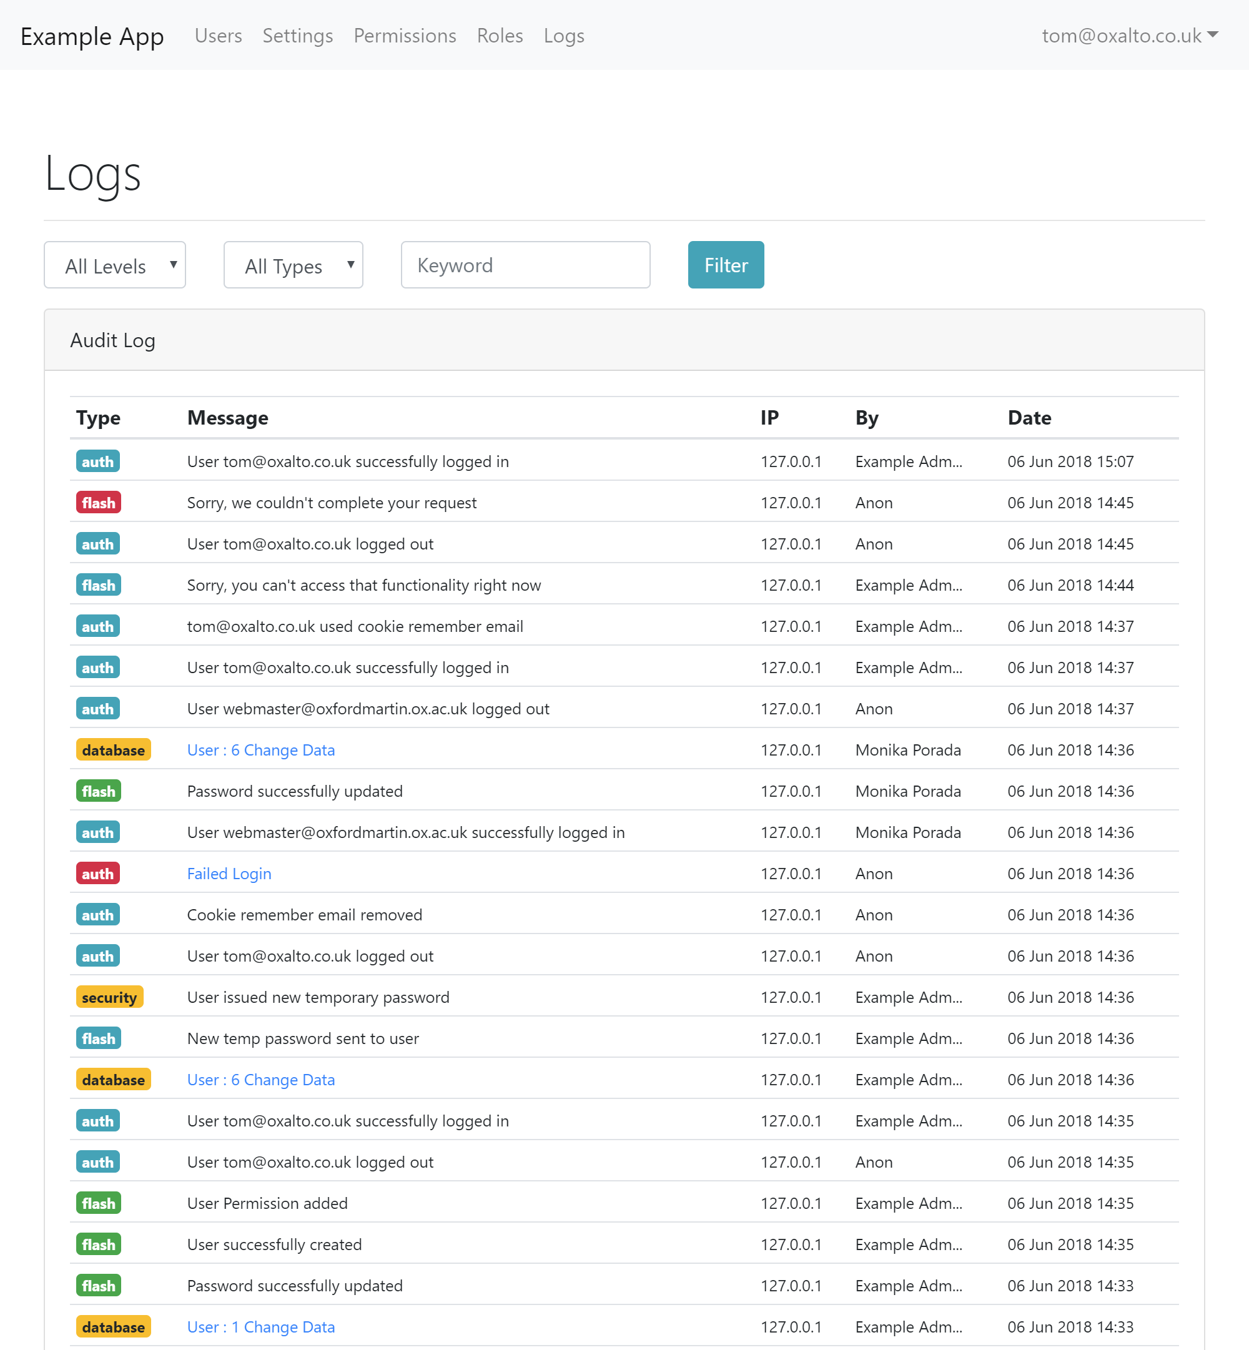Click the database badge on the User : 1 row
Image resolution: width=1249 pixels, height=1350 pixels.
[x=113, y=1326]
